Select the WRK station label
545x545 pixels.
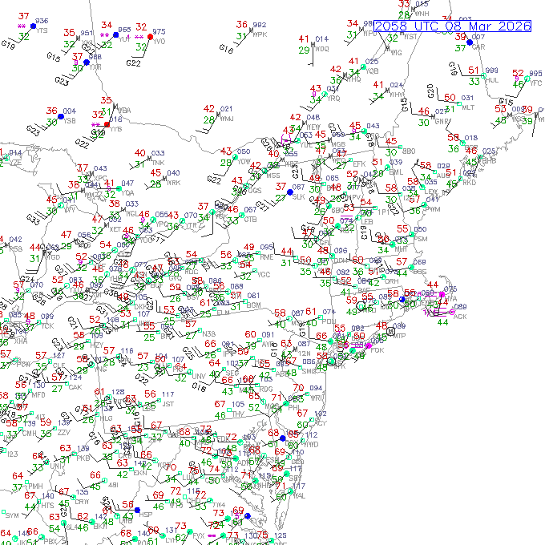[173, 183]
